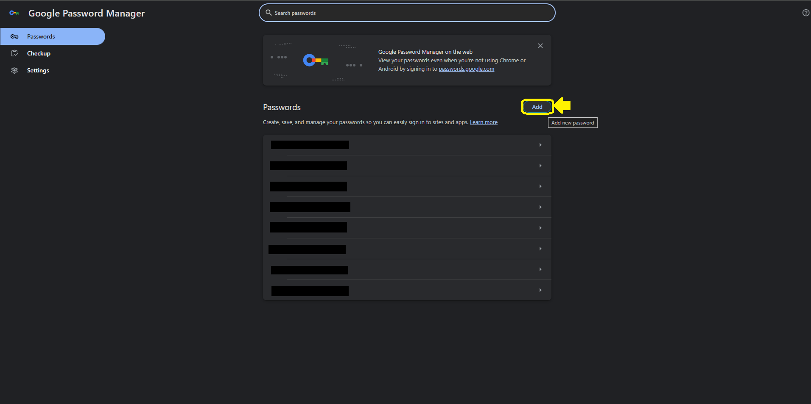Focus the Search passwords field

407,13
